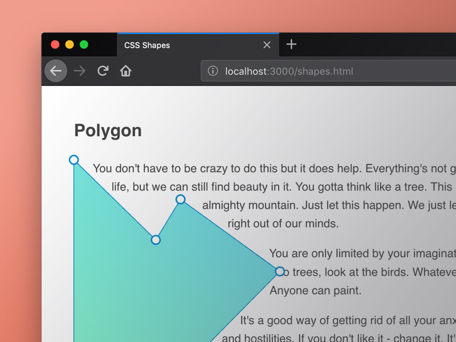Select the polygon's inner notch vertex handle
Viewport: 456px width, 342px height.
[x=156, y=240]
